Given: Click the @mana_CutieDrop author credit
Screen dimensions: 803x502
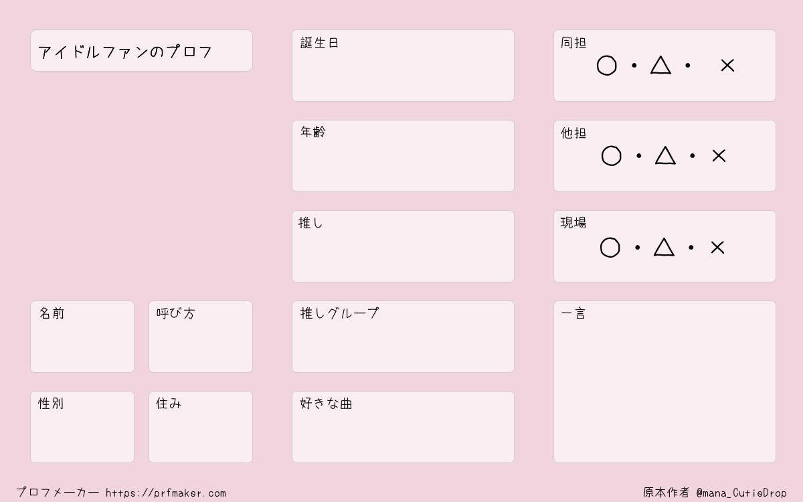Looking at the screenshot, I should coord(741,493).
